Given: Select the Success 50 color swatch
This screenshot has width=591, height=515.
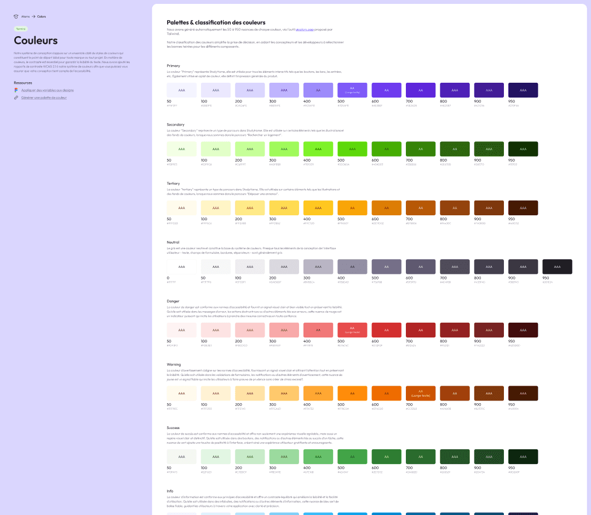Looking at the screenshot, I should (181, 456).
